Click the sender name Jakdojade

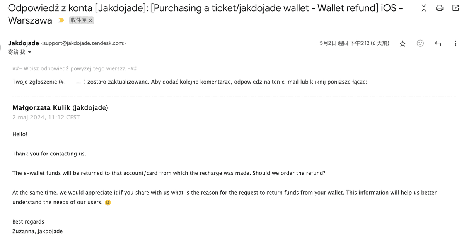click(24, 43)
